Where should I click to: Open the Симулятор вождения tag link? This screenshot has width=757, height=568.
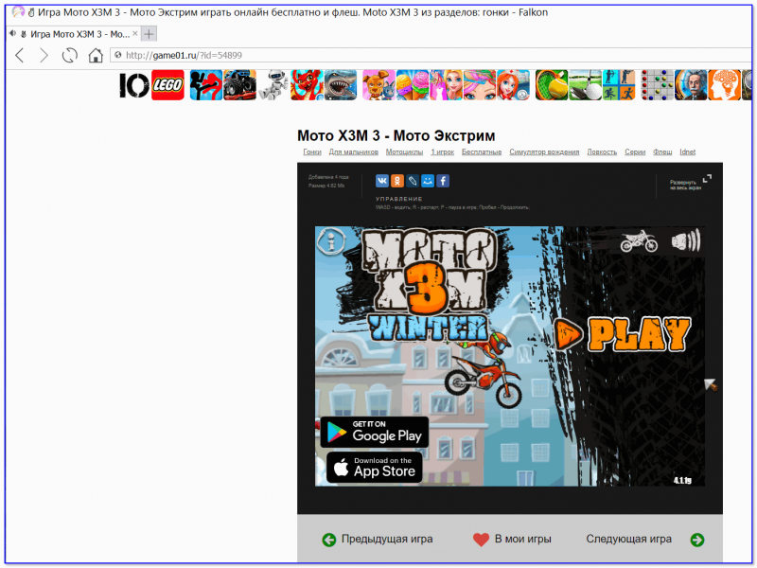pos(544,151)
